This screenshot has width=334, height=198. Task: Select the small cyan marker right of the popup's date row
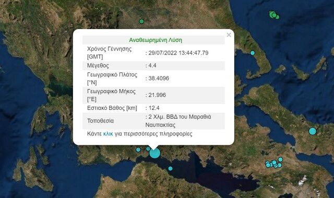coord(253,53)
